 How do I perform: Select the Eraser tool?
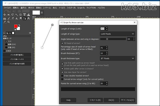click(x=13, y=18)
